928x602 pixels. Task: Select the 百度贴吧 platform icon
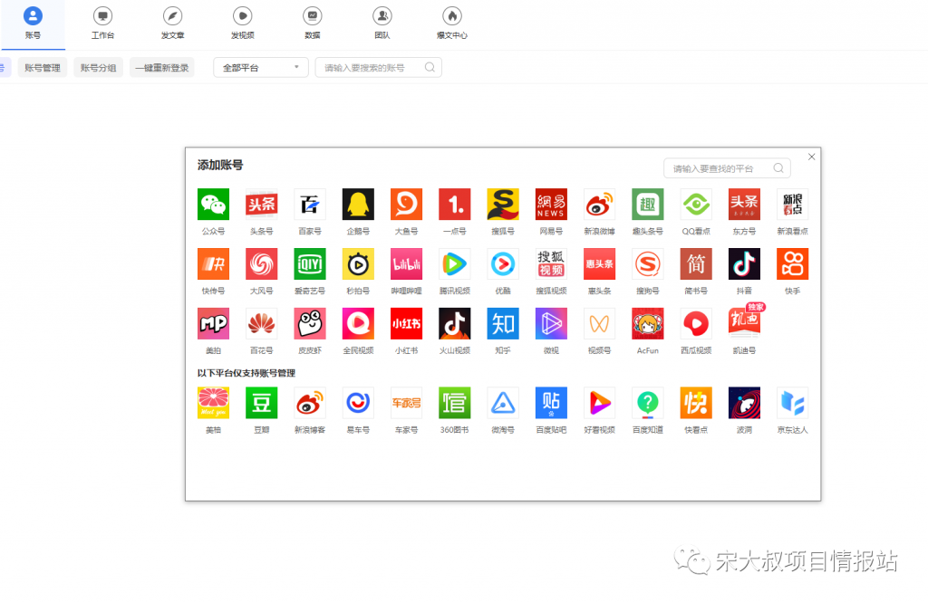click(x=551, y=404)
